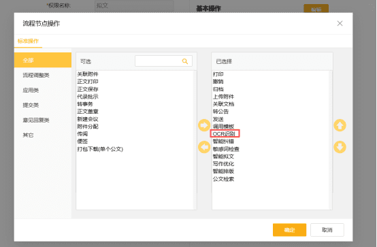Screen dimensions: 377x247
Task: Select 撤销 in the selected list
Action: (218, 82)
